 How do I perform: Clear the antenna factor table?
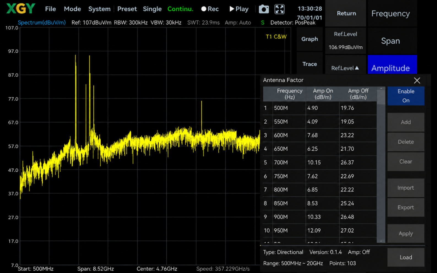(406, 162)
